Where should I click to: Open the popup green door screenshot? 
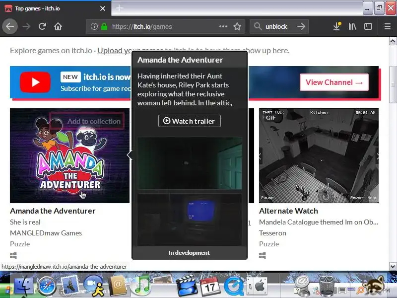pos(190,163)
